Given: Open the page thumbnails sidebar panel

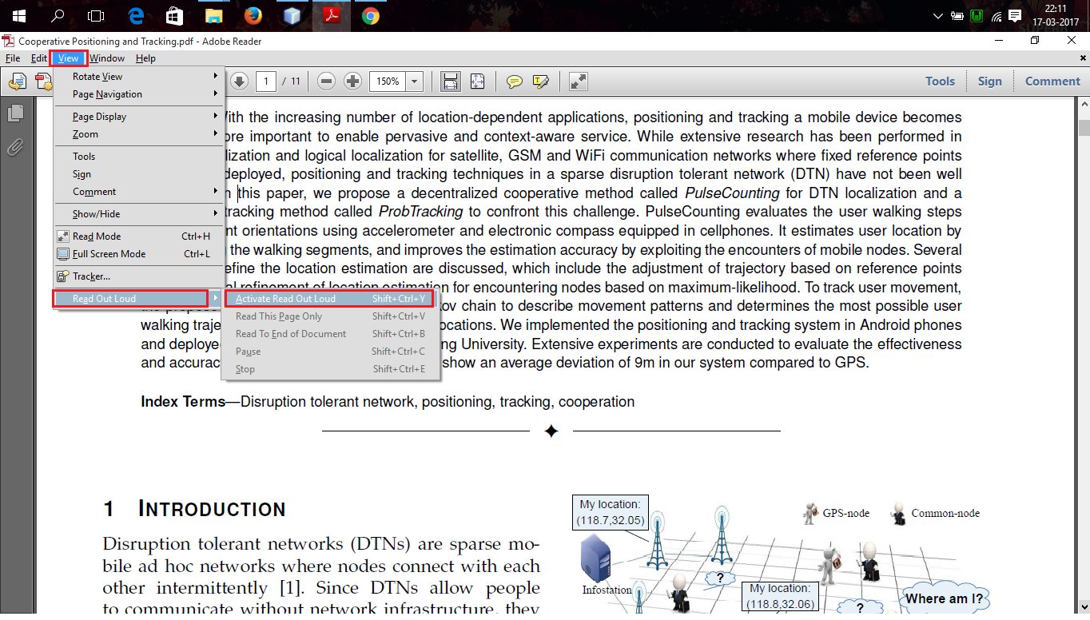Looking at the screenshot, I should pos(17,113).
